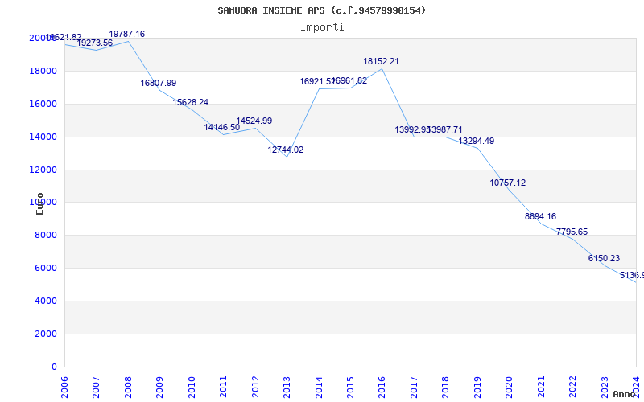Click the Anno x-axis title
Image resolution: width=644 pixels, height=402 pixels.
coord(624,394)
